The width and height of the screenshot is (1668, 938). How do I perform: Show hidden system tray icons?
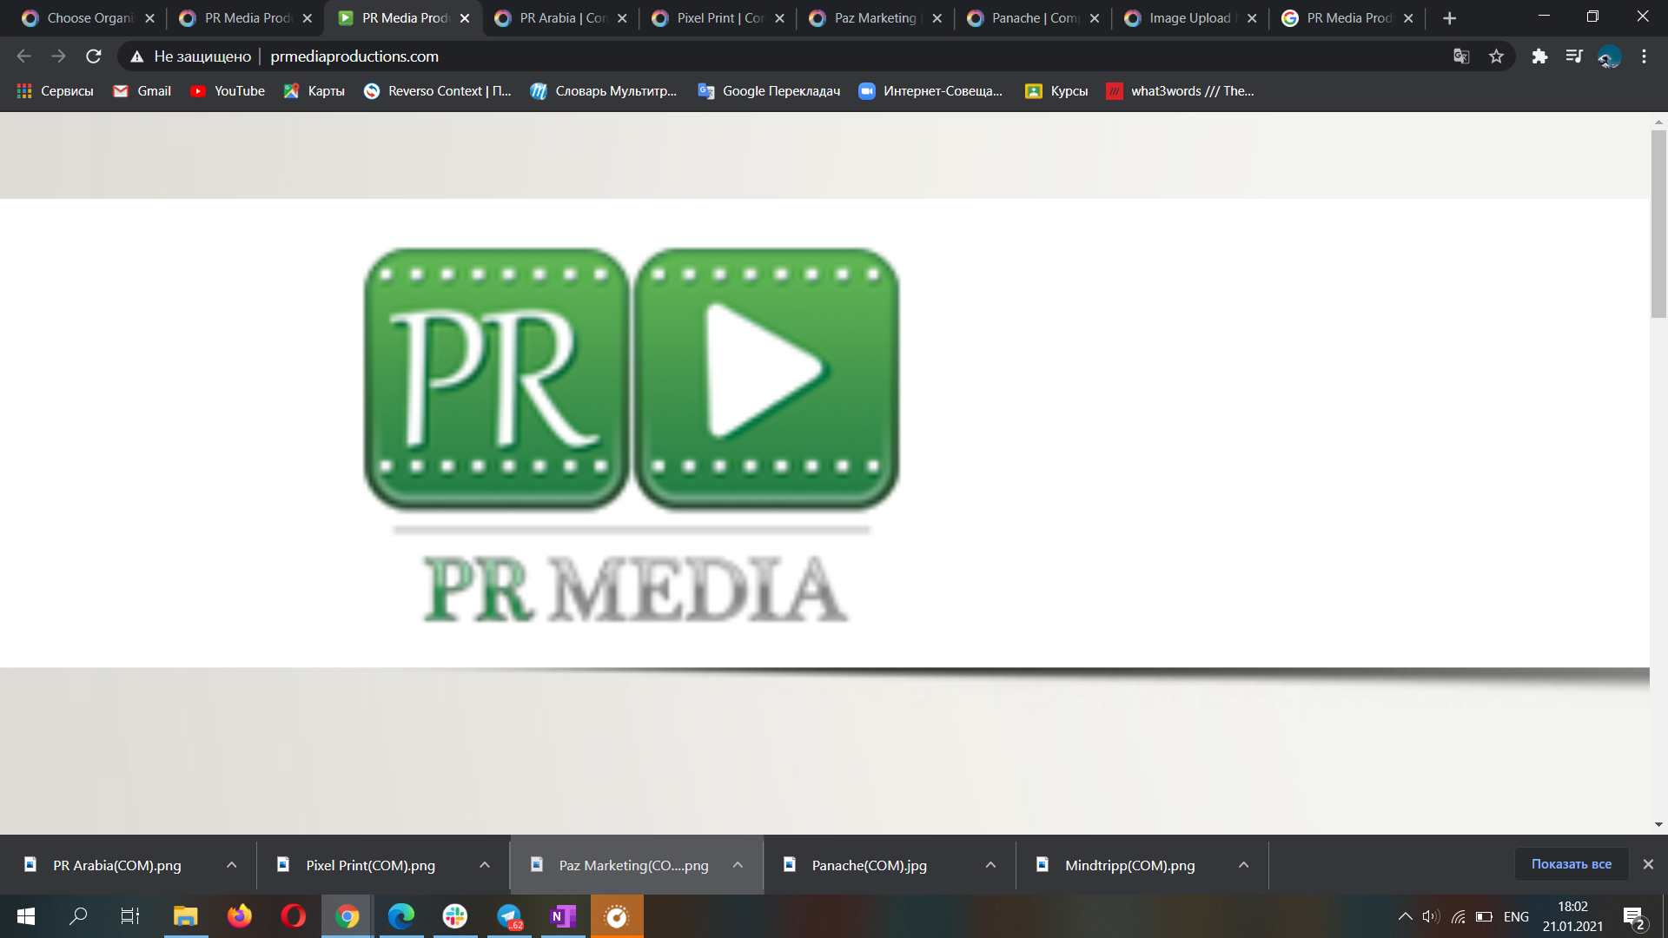point(1405,916)
